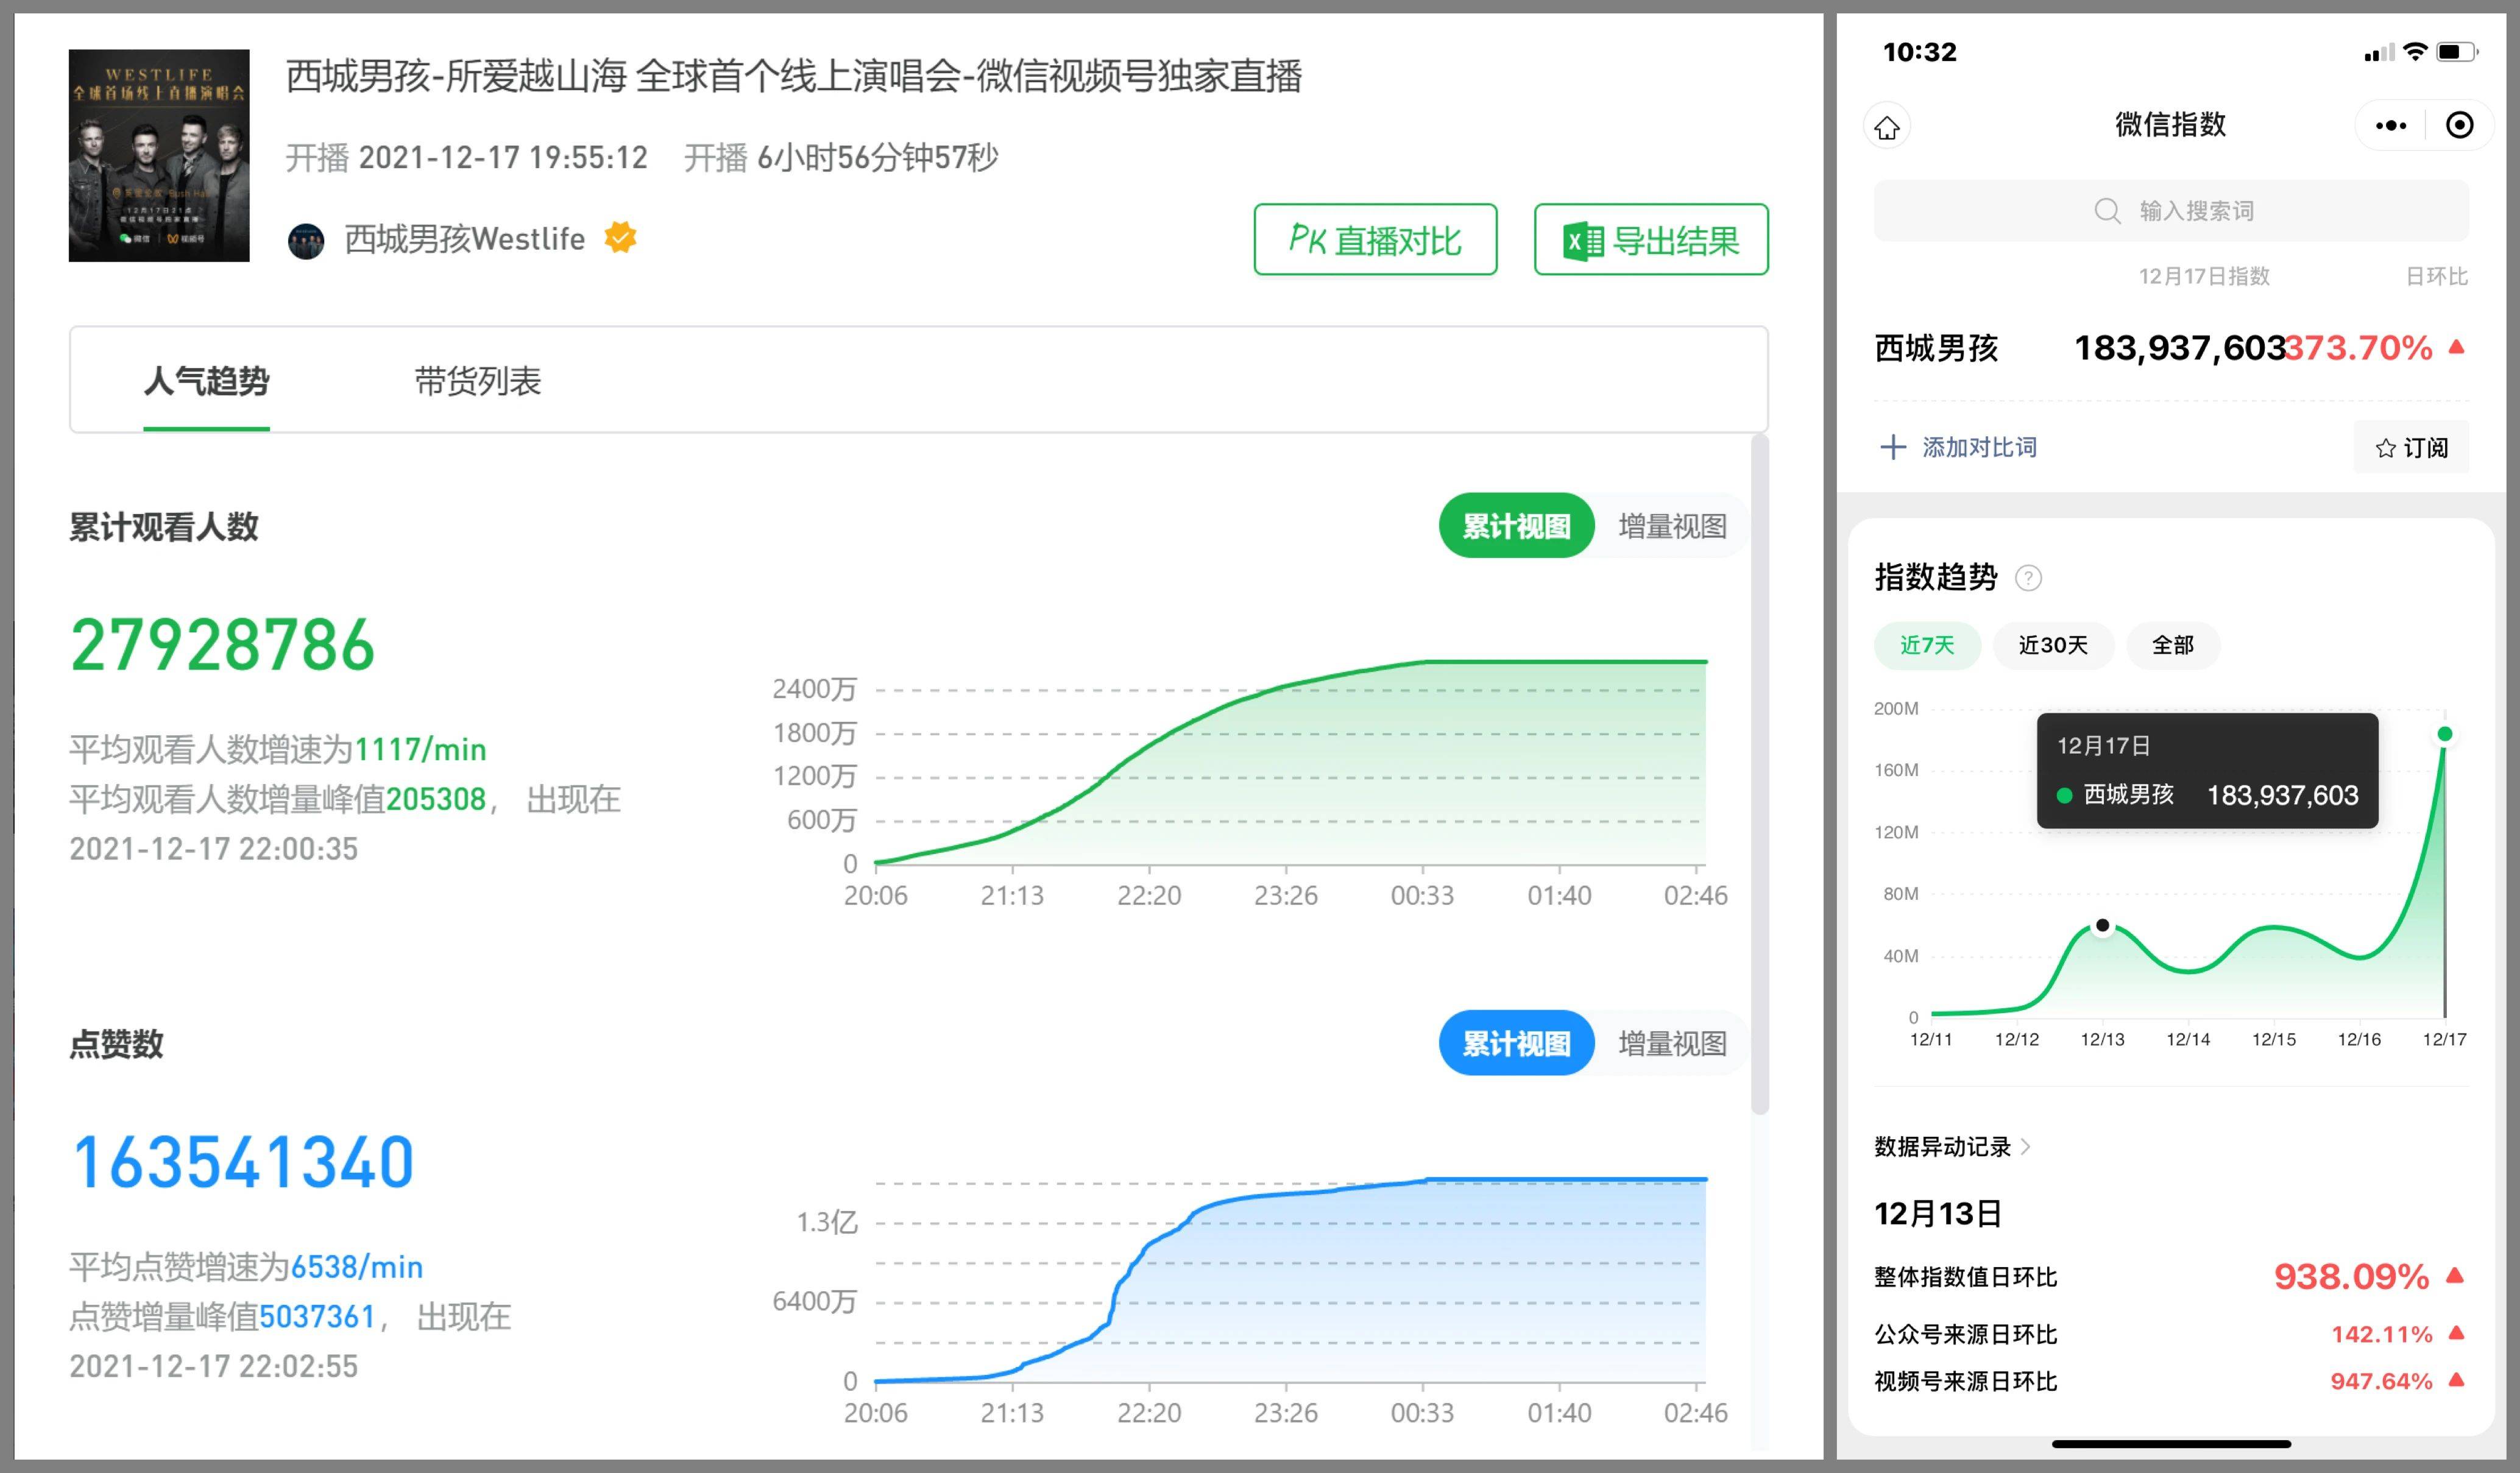Select the 全部 range filter
The height and width of the screenshot is (1473, 2520).
(x=2173, y=645)
